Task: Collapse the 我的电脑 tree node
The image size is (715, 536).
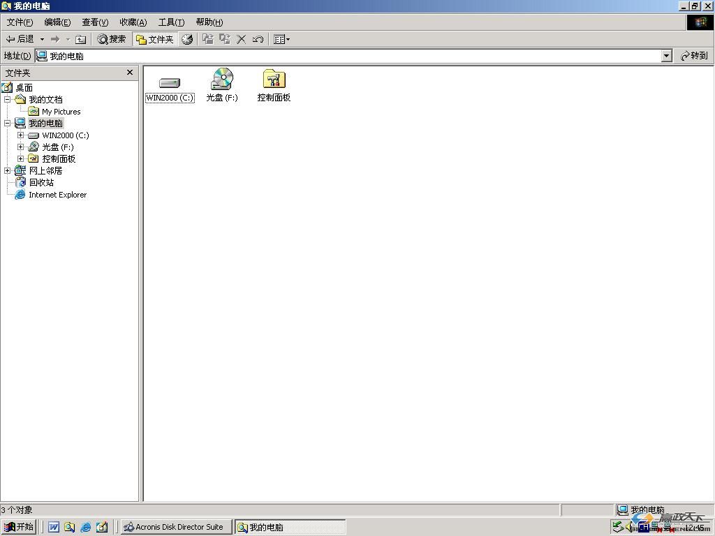Action: (x=7, y=123)
